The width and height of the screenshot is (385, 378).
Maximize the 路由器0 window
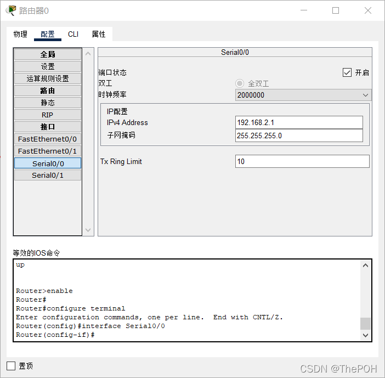[336, 10]
